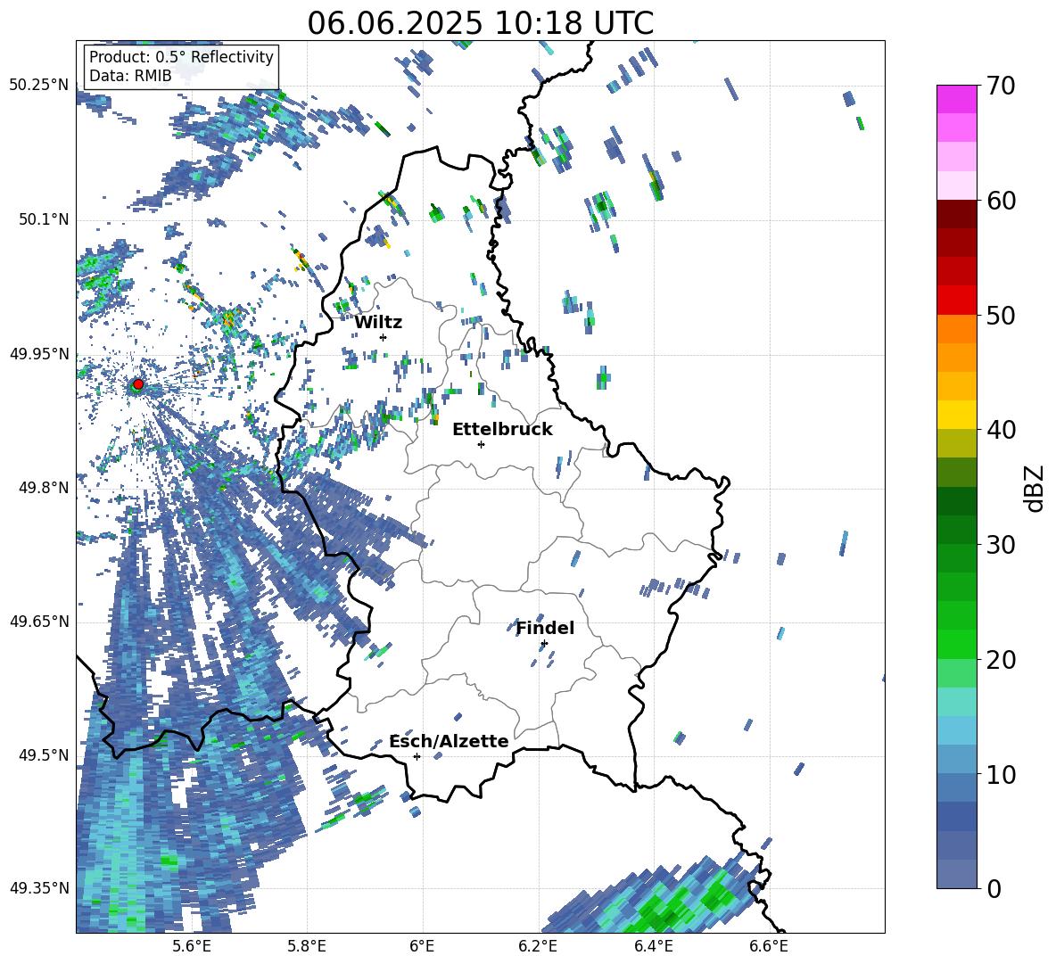Image resolution: width=1056 pixels, height=964 pixels.
Task: Click the dark maroon colorbar segment below 60
Action: 956,214
